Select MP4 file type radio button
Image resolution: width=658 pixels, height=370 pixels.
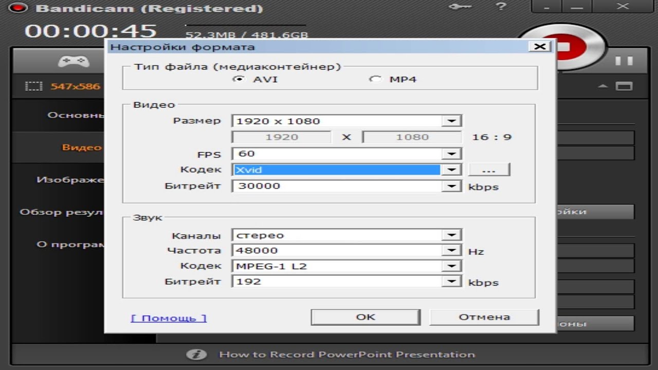click(x=376, y=80)
